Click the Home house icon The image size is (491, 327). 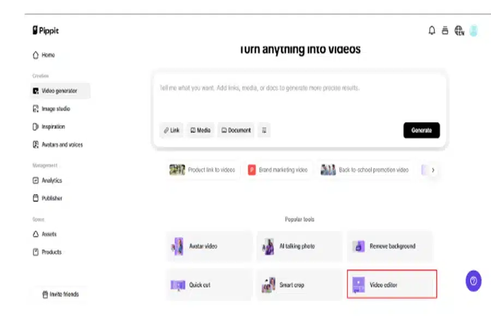coord(35,55)
